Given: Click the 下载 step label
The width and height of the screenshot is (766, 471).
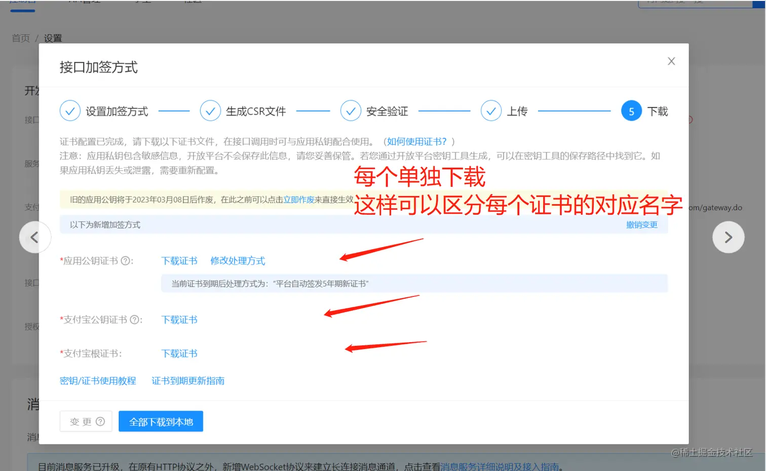Looking at the screenshot, I should click(x=658, y=111).
